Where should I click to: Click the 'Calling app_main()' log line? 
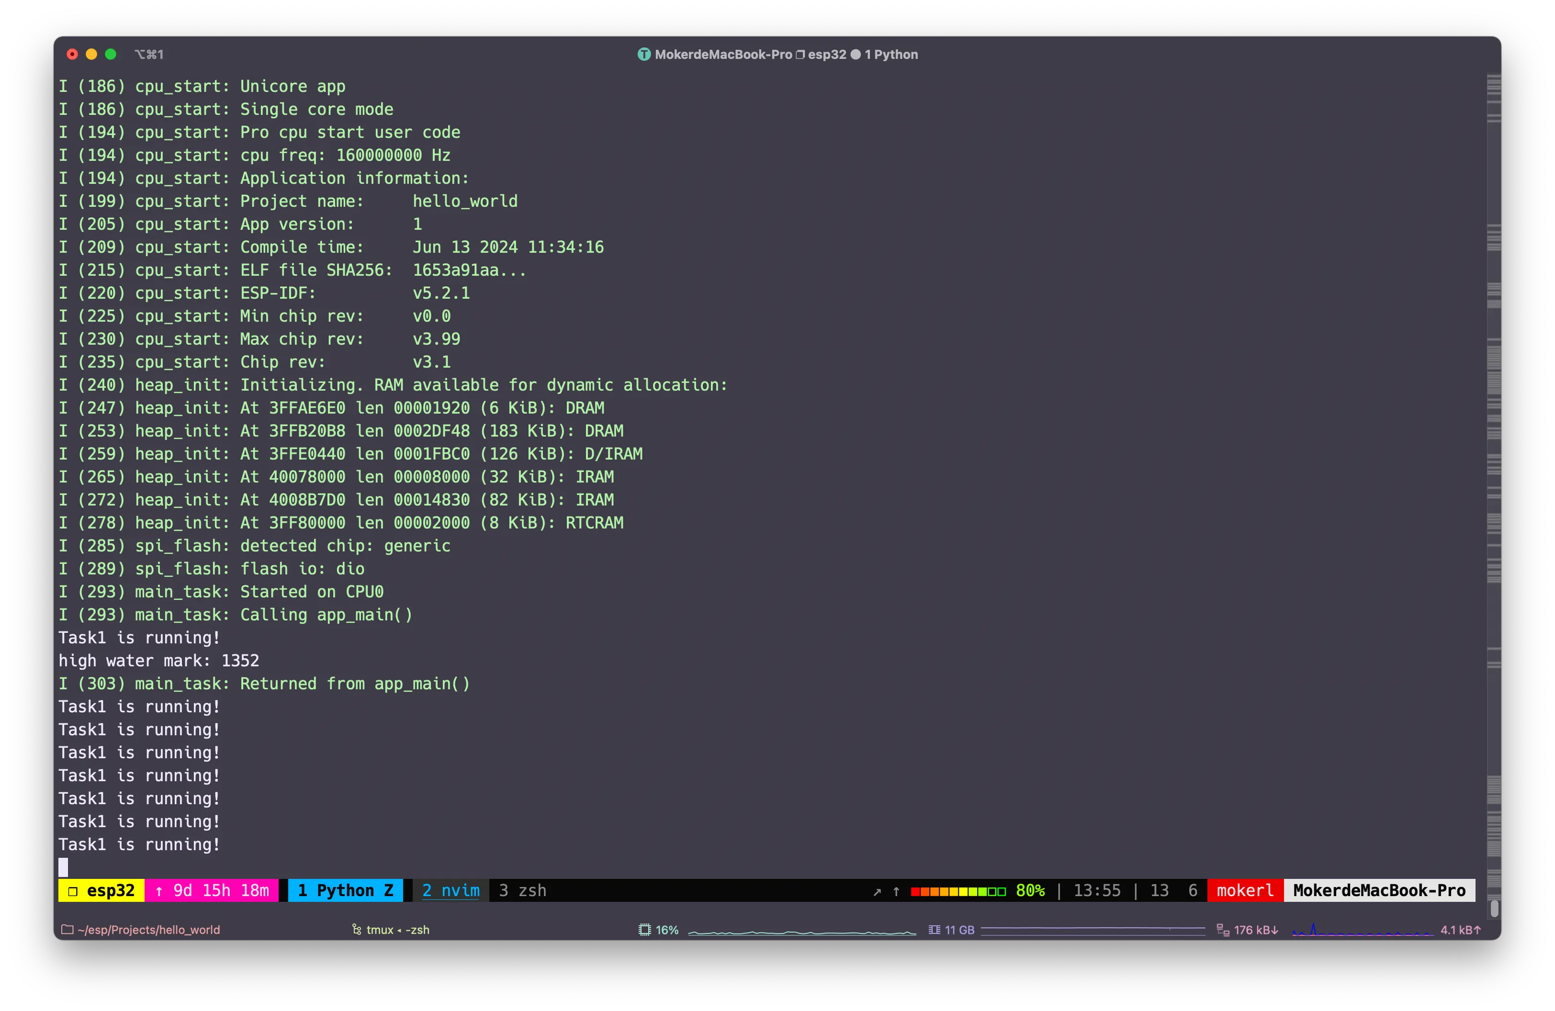tap(235, 615)
